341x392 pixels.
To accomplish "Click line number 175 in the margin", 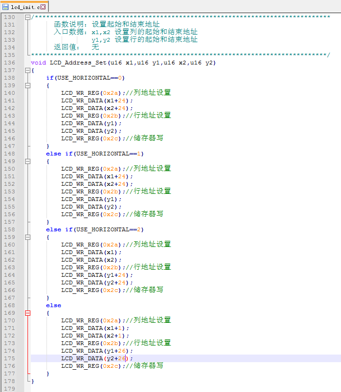I will (x=9, y=358).
